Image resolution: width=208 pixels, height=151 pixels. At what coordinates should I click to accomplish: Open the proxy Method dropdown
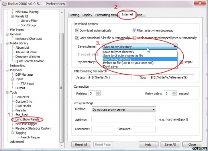(x=124, y=109)
